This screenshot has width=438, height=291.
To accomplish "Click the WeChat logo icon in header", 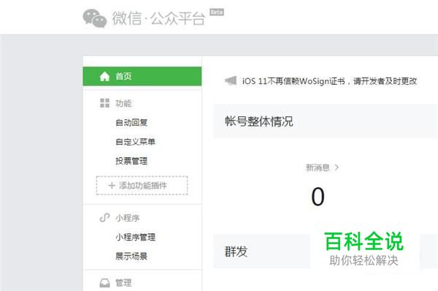I will point(95,18).
